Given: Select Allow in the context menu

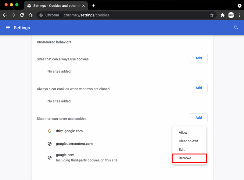Looking at the screenshot, I should (x=183, y=133).
